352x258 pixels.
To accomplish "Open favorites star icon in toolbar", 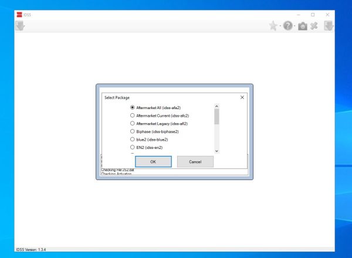I will point(273,26).
